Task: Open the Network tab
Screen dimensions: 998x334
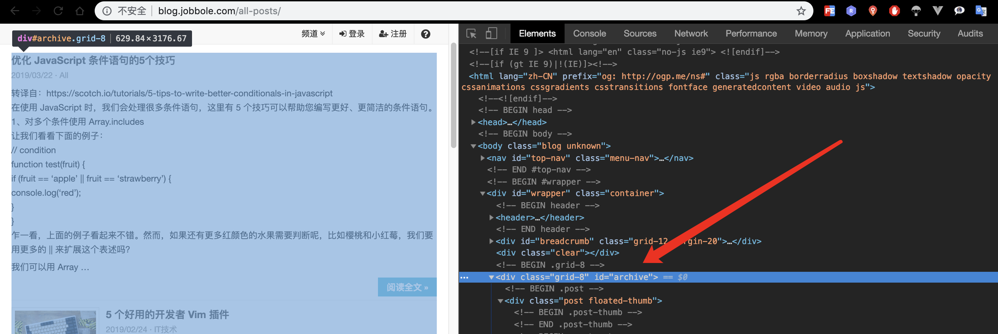Action: (x=691, y=33)
